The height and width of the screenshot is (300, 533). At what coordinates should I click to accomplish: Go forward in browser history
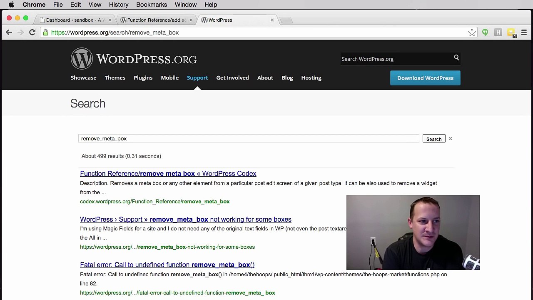20,32
